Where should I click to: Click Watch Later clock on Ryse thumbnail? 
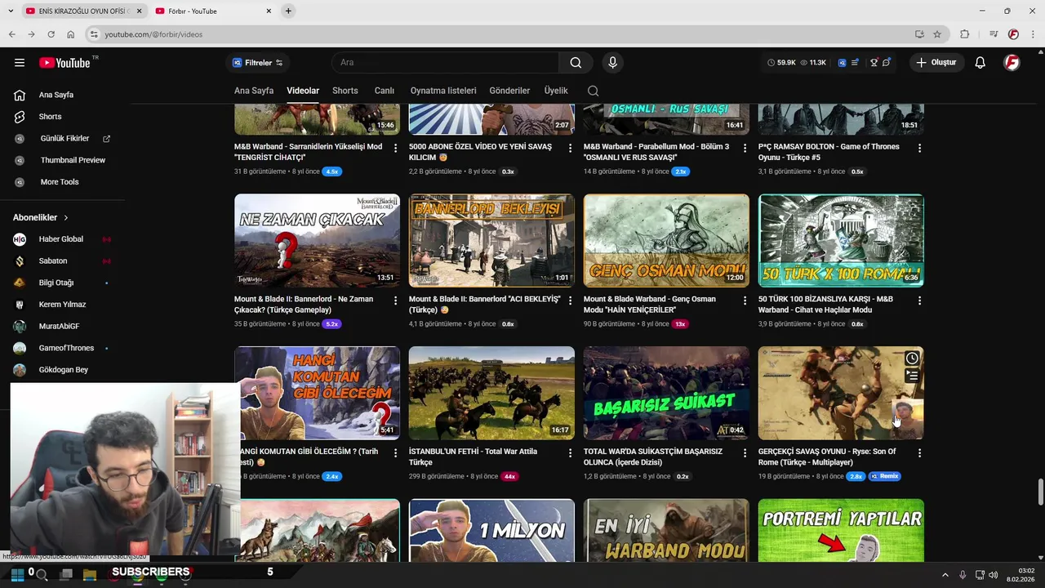912,359
